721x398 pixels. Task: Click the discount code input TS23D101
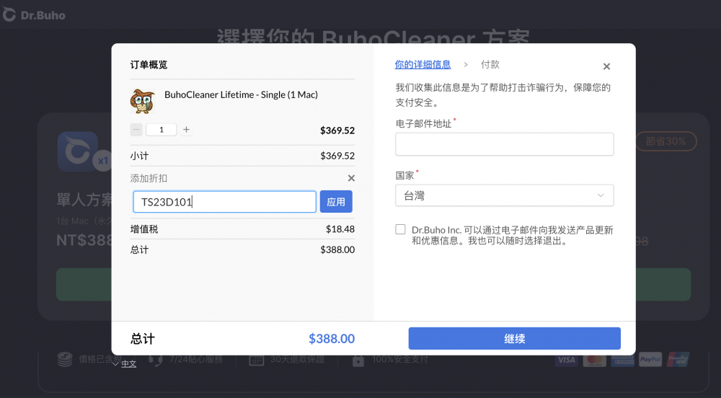(224, 202)
